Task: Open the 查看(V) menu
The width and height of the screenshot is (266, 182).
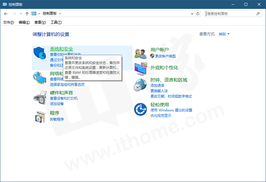Action: pos(40,22)
